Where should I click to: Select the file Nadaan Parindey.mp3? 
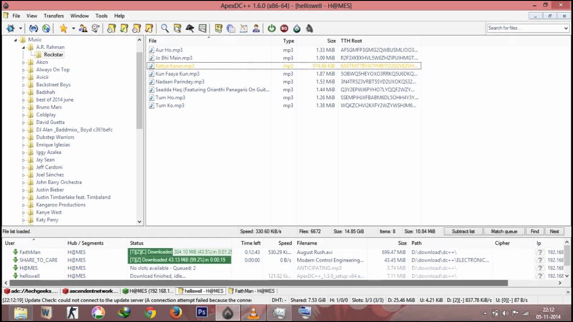180,82
